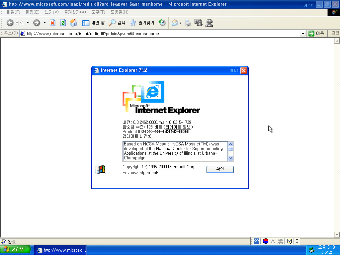Click the KO language indicator

pyautogui.click(x=256, y=241)
